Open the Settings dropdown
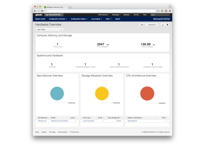 click(127, 15)
